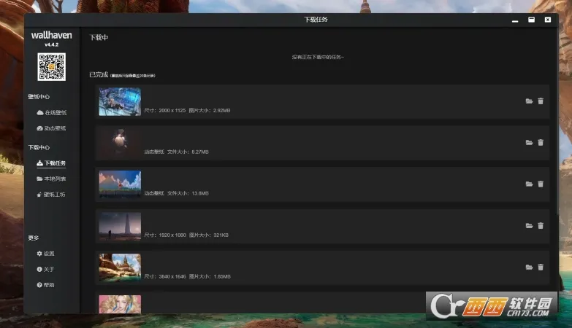Click the 2000 x 1125 wallpaper thumbnail

click(120, 102)
